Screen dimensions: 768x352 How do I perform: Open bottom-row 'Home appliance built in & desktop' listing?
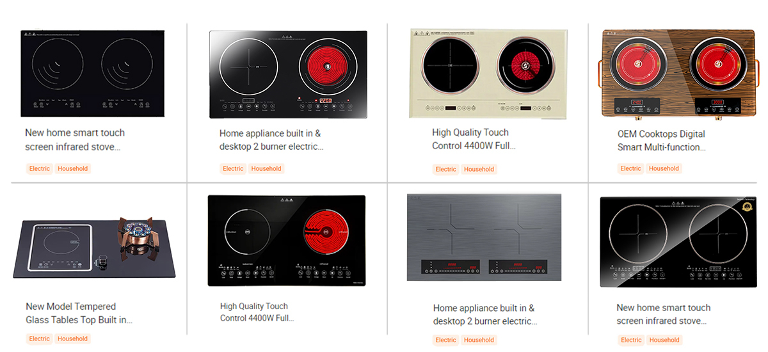point(485,315)
